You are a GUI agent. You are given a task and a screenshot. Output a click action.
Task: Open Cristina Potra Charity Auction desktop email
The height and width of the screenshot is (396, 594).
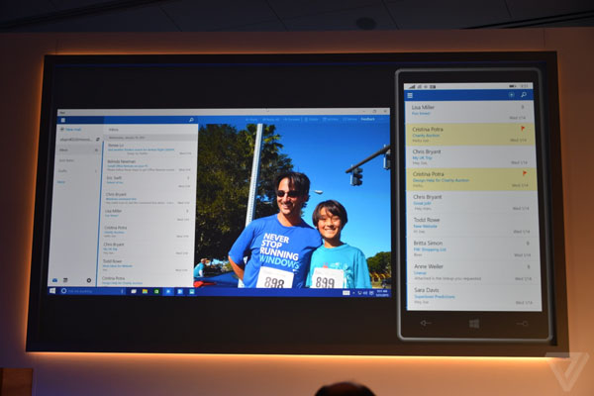point(146,232)
